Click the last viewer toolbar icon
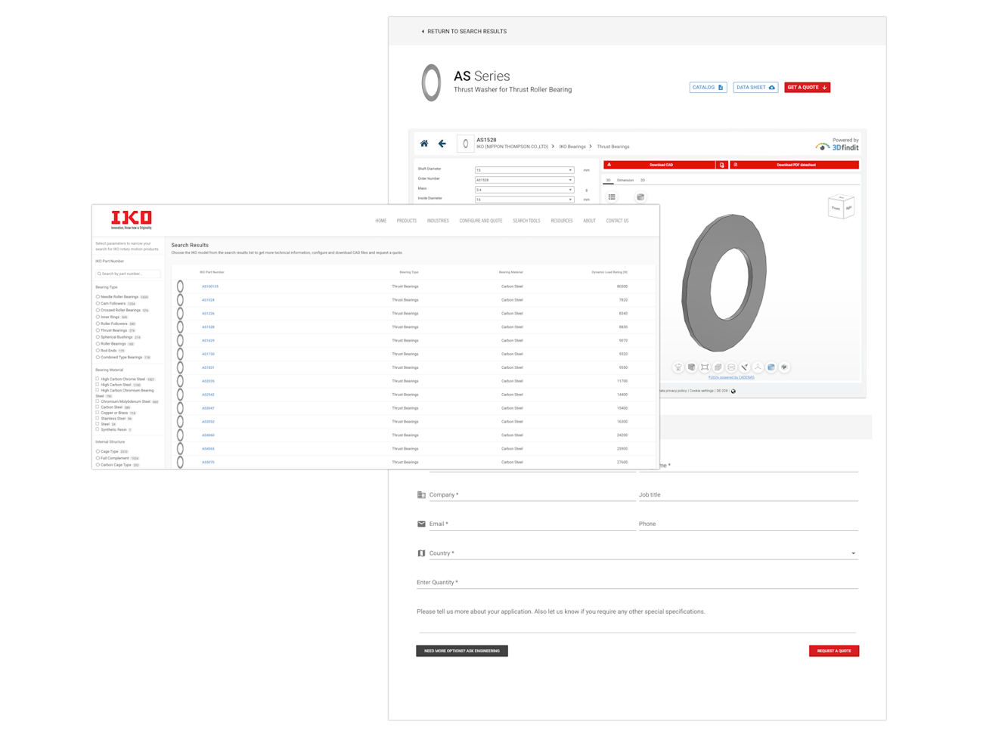Screen dimensions: 983x737 pyautogui.click(x=784, y=367)
